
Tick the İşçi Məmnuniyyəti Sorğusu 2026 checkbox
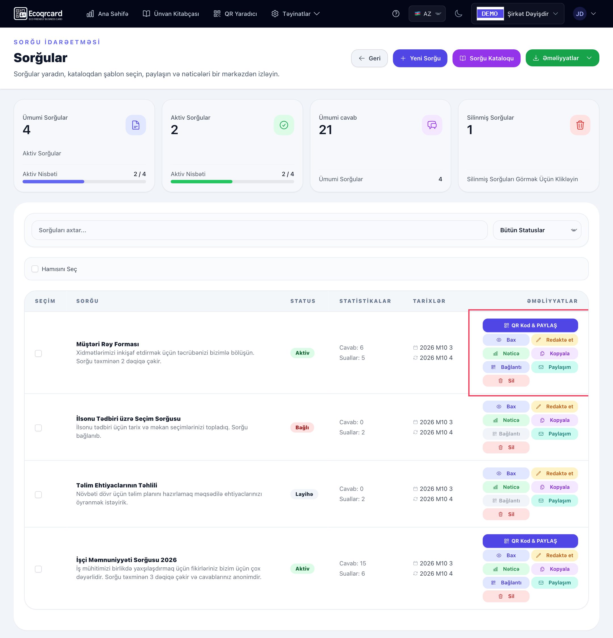38,569
